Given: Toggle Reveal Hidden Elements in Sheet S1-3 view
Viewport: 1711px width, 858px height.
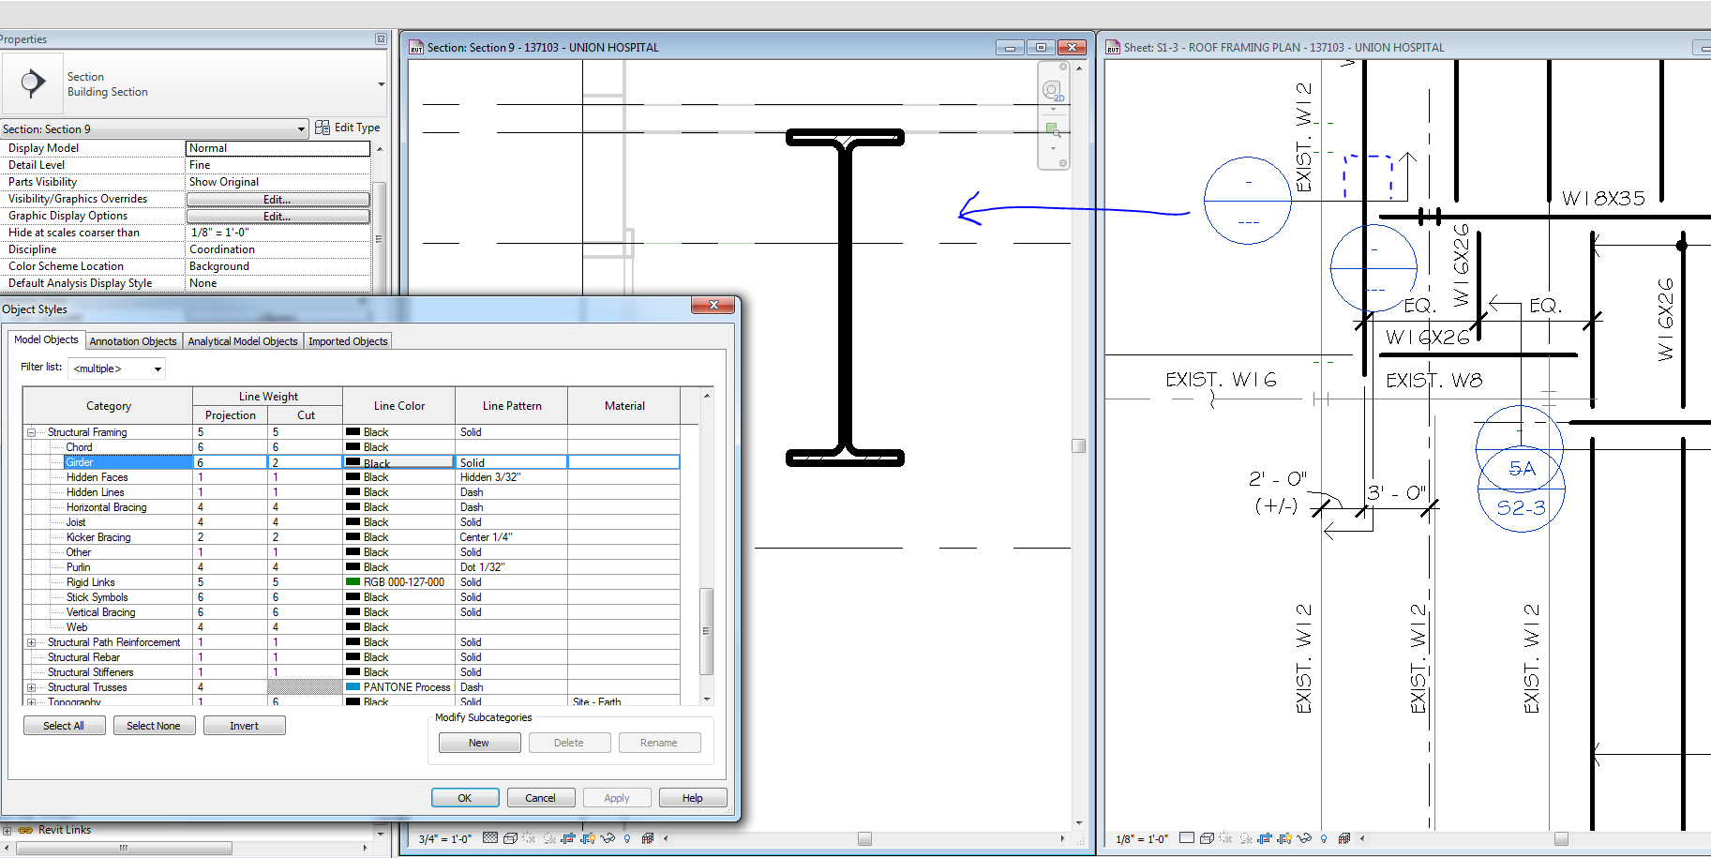Looking at the screenshot, I should [x=1324, y=838].
